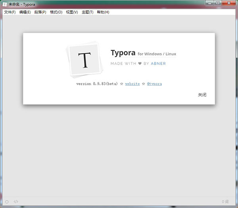Visit the ABNER author link
Image resolution: width=238 pixels, height=208 pixels.
pos(158,63)
